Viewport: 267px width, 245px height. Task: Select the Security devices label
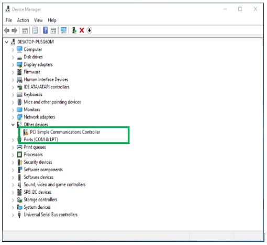pyautogui.click(x=38, y=162)
